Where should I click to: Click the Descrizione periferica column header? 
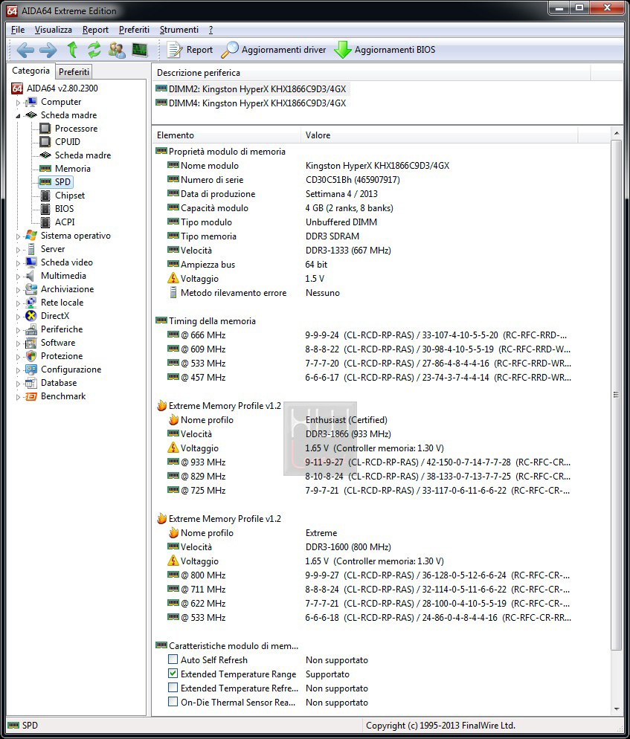[x=371, y=73]
